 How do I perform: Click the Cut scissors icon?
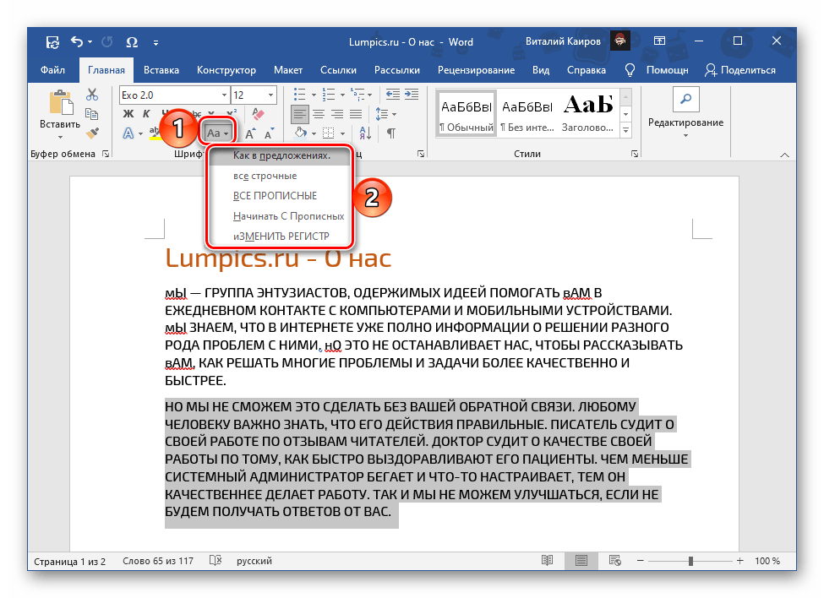coord(91,93)
